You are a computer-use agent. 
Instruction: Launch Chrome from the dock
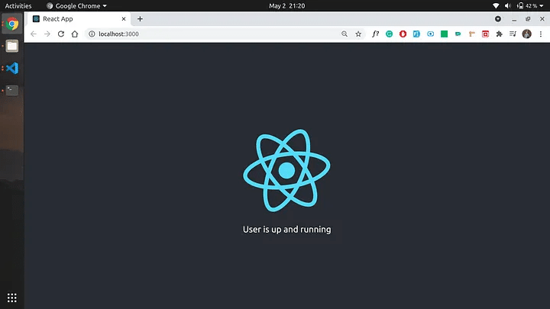(12, 24)
